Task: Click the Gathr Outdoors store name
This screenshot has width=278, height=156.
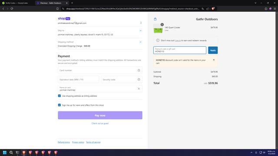Action: (207, 19)
